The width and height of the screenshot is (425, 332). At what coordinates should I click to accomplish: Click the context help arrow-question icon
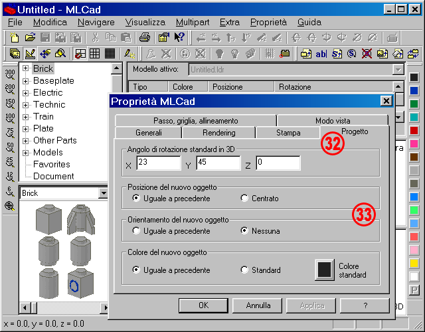[179, 37]
